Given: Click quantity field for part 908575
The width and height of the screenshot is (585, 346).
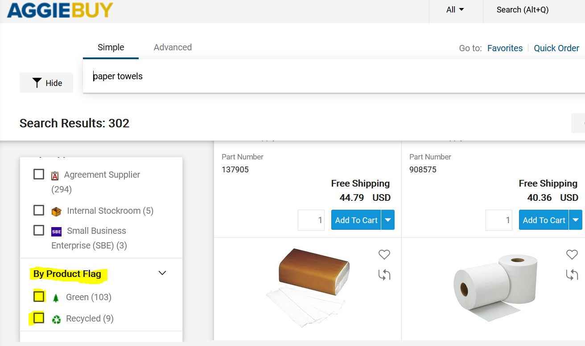Looking at the screenshot, I should pyautogui.click(x=499, y=220).
